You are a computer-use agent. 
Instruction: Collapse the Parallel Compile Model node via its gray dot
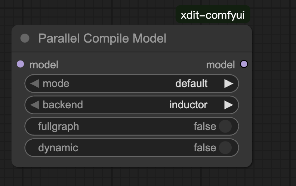[25, 38]
